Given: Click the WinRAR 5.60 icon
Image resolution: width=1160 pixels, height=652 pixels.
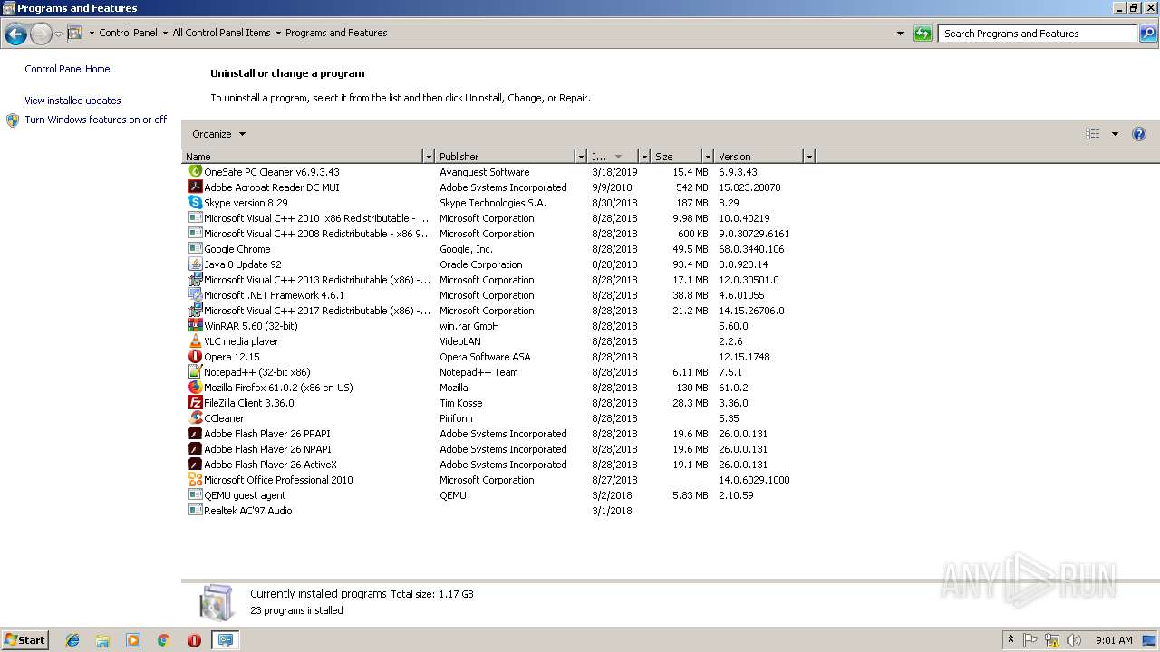Looking at the screenshot, I should coord(195,325).
